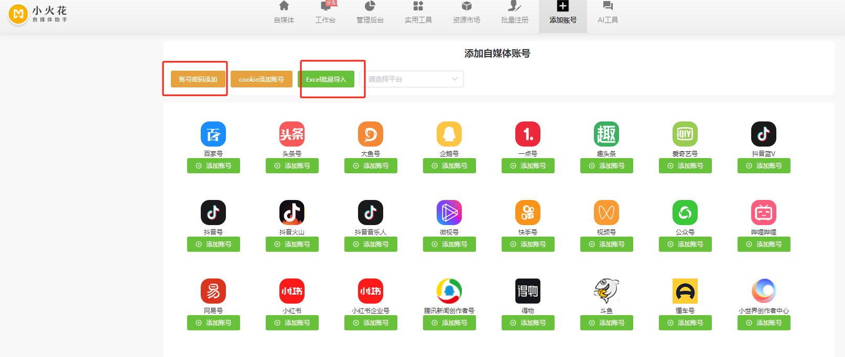Add account under 百家号
The height and width of the screenshot is (357, 845).
click(x=213, y=165)
